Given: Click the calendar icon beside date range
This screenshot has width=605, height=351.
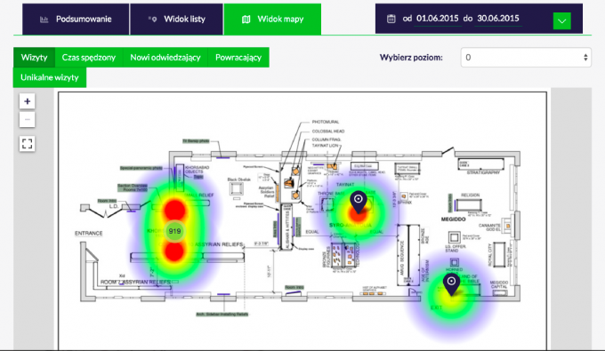Looking at the screenshot, I should pos(391,19).
